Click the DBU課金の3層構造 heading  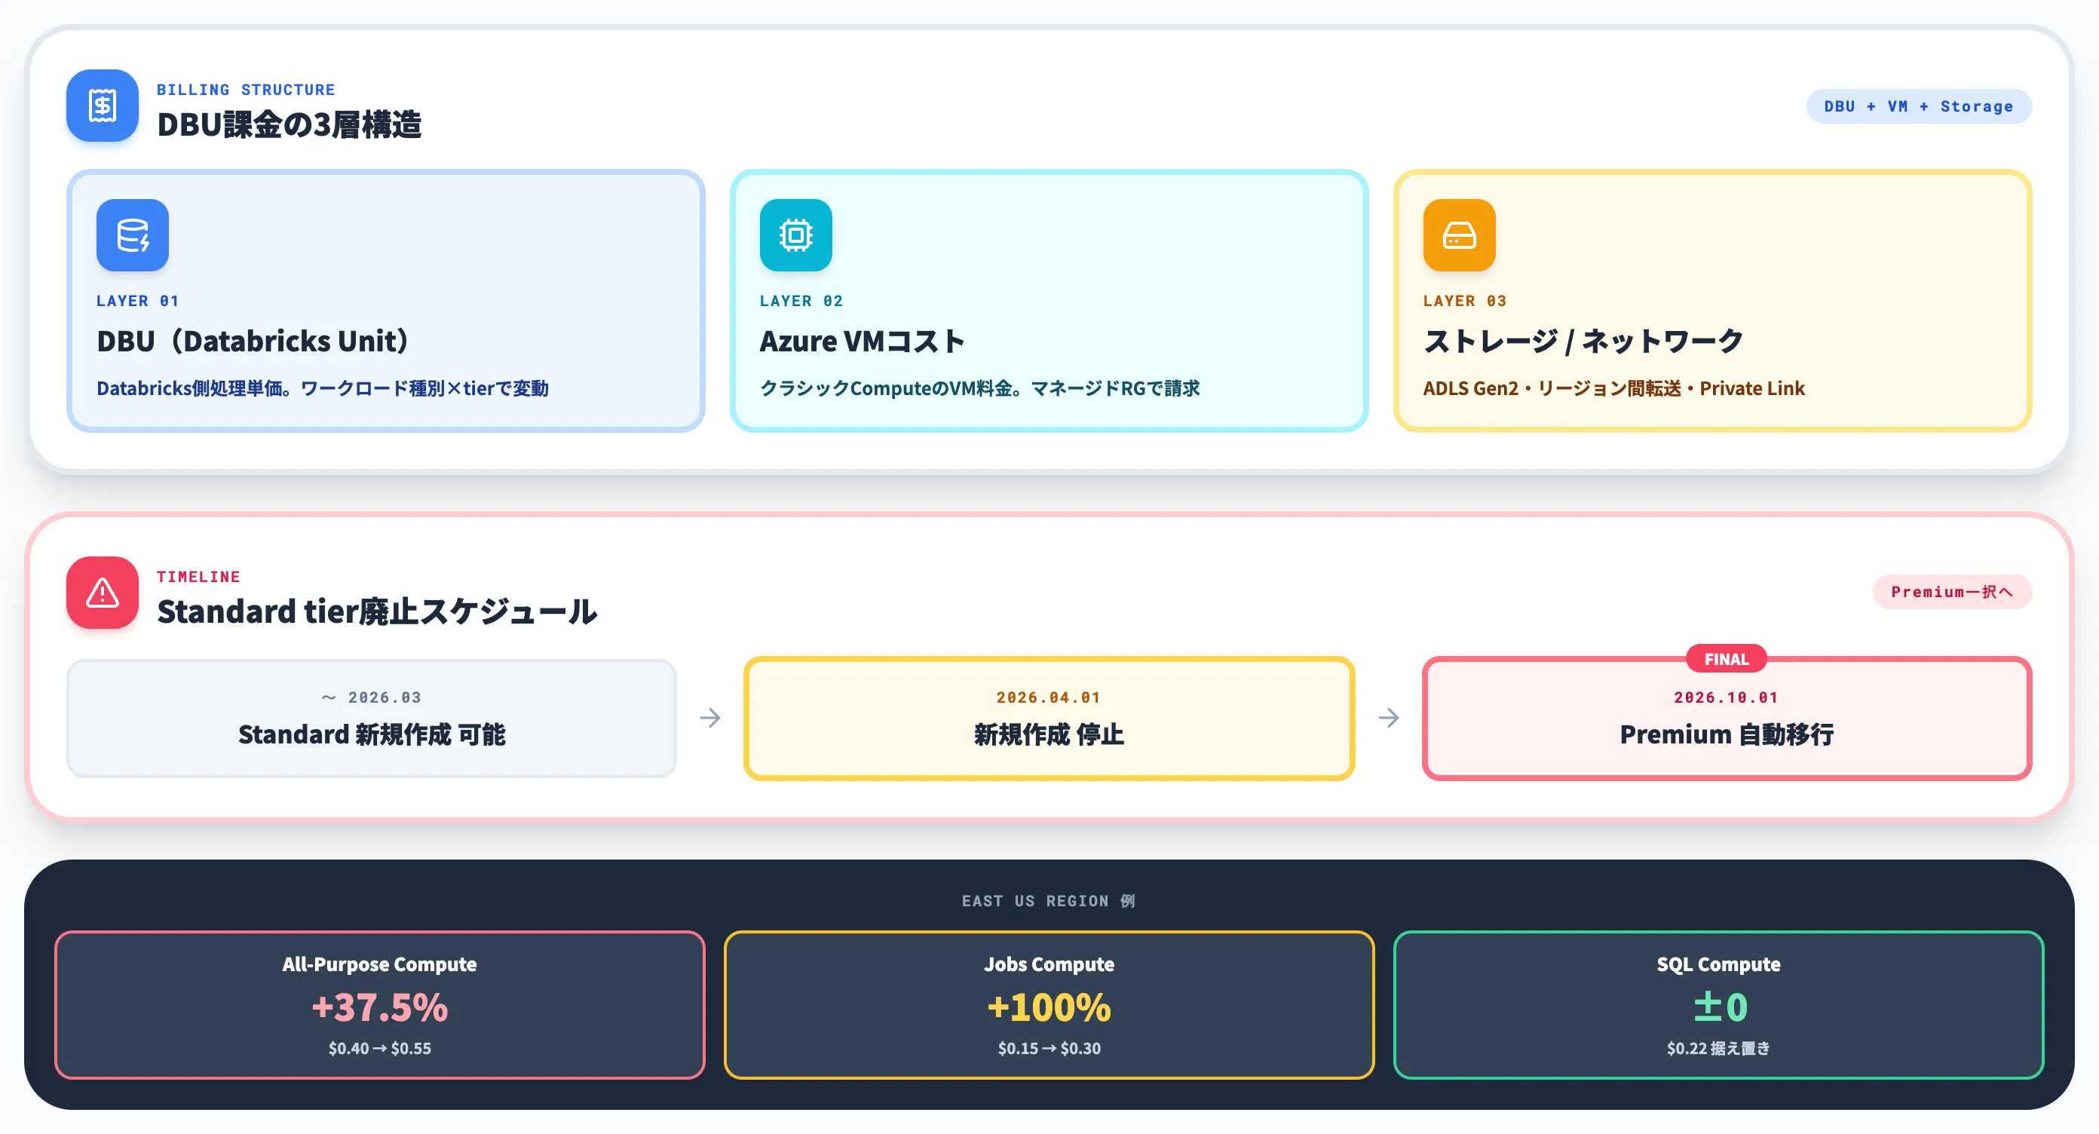[290, 124]
